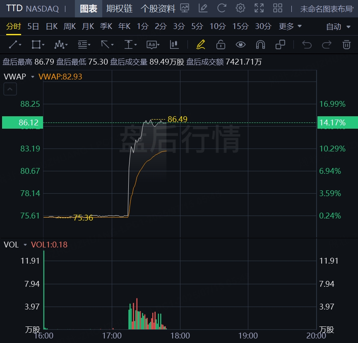Toggle the lock drawings icon

tap(221, 44)
